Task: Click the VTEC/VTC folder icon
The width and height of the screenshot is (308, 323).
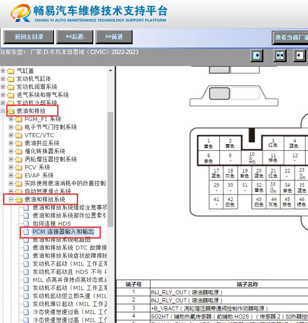Action: click(19, 135)
